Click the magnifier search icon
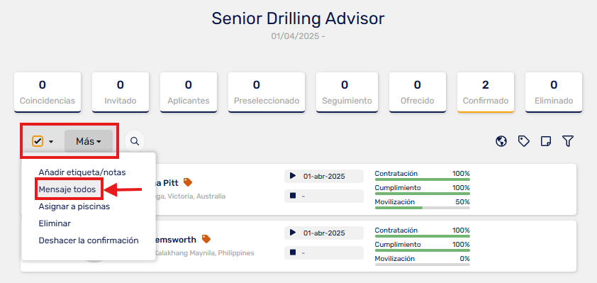Image resolution: width=597 pixels, height=283 pixels. click(x=135, y=141)
